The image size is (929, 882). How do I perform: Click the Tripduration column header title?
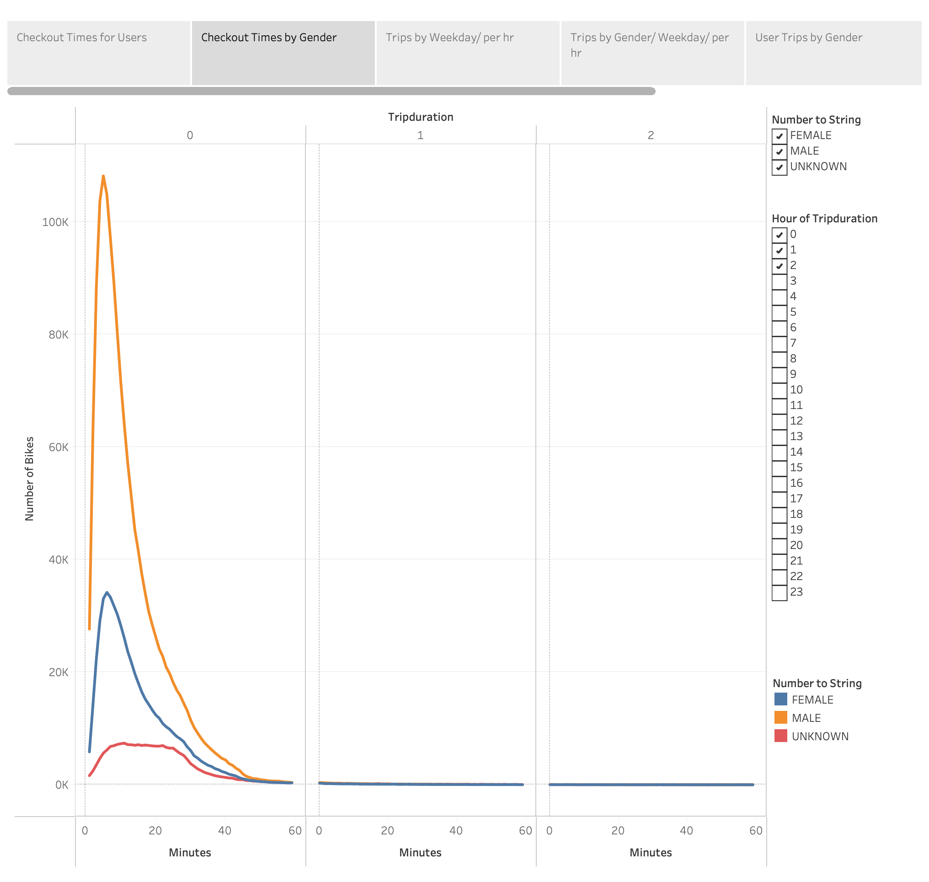pos(421,117)
